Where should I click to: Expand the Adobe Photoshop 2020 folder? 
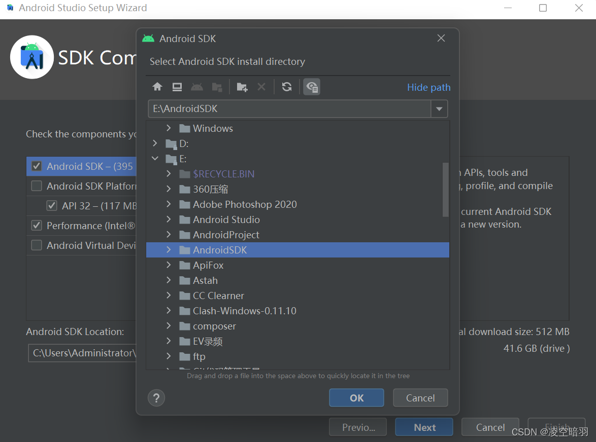pos(169,204)
